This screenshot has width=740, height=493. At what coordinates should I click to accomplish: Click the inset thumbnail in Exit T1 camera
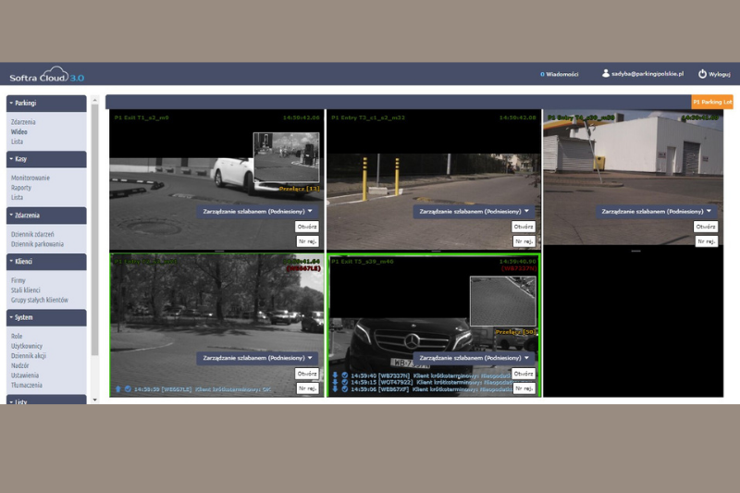pyautogui.click(x=287, y=157)
